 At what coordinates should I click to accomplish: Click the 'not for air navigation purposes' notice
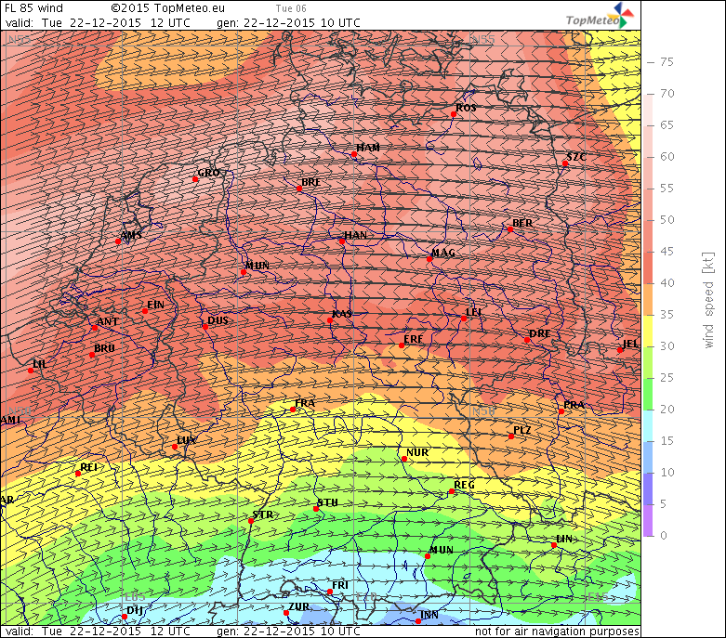pyautogui.click(x=556, y=631)
